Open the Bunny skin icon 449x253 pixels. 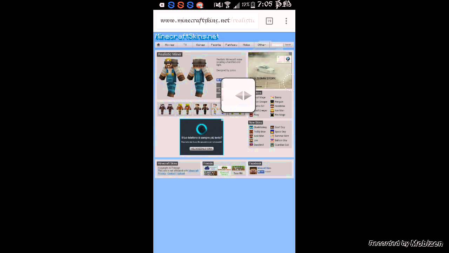[x=272, y=97]
